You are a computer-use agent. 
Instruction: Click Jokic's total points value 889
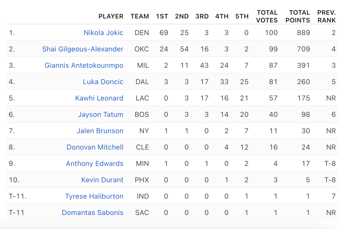[x=304, y=33]
